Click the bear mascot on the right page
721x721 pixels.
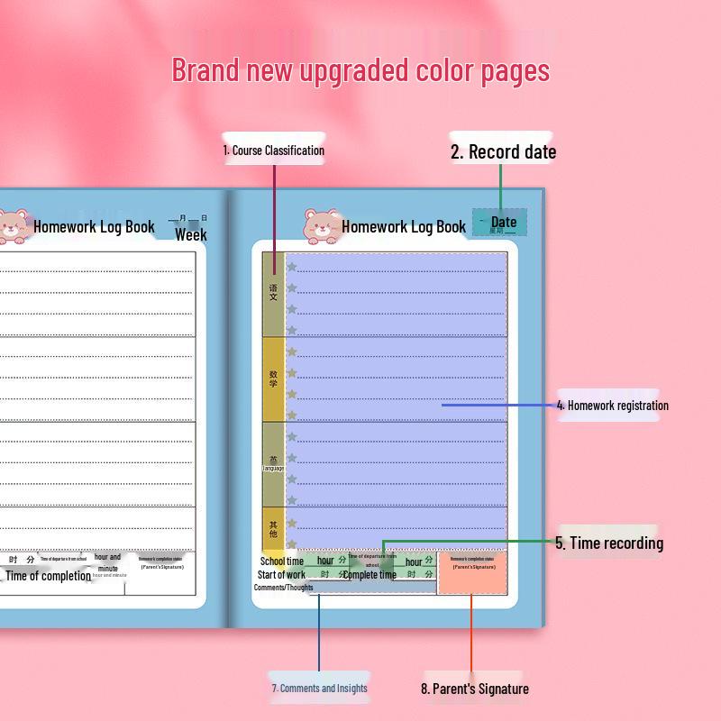[x=321, y=226]
